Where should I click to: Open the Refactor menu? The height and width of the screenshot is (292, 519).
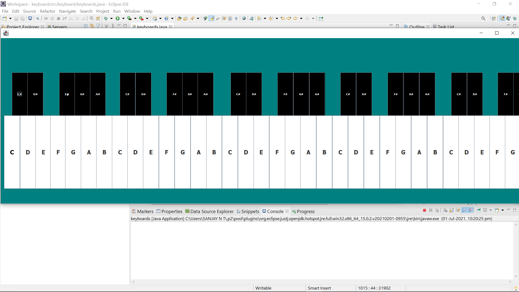click(x=47, y=11)
